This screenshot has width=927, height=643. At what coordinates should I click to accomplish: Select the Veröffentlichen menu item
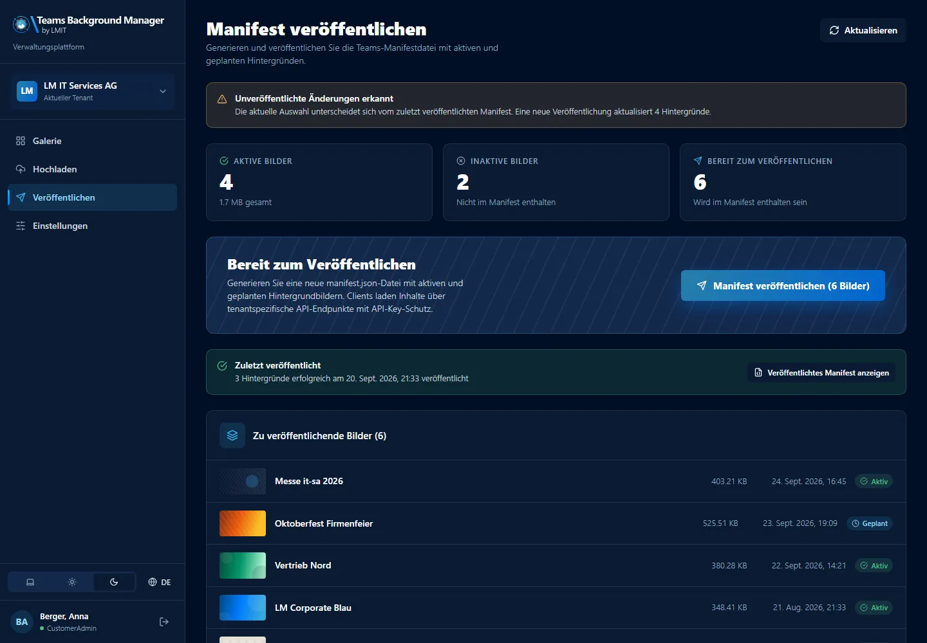[x=93, y=197]
